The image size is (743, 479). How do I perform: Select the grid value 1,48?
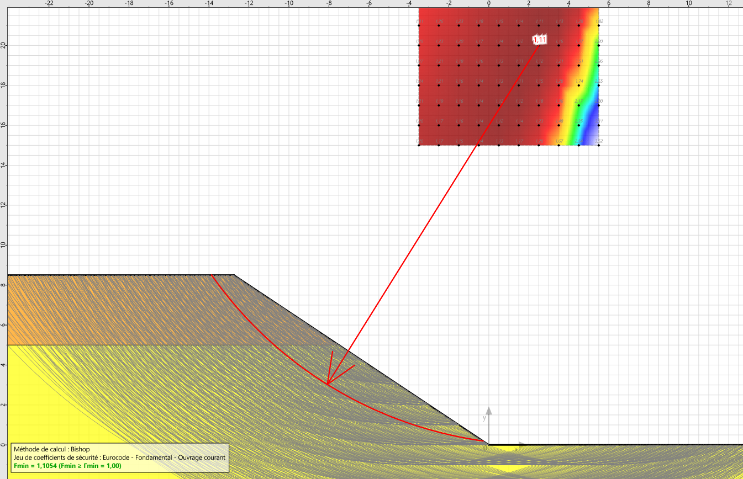pos(560,121)
